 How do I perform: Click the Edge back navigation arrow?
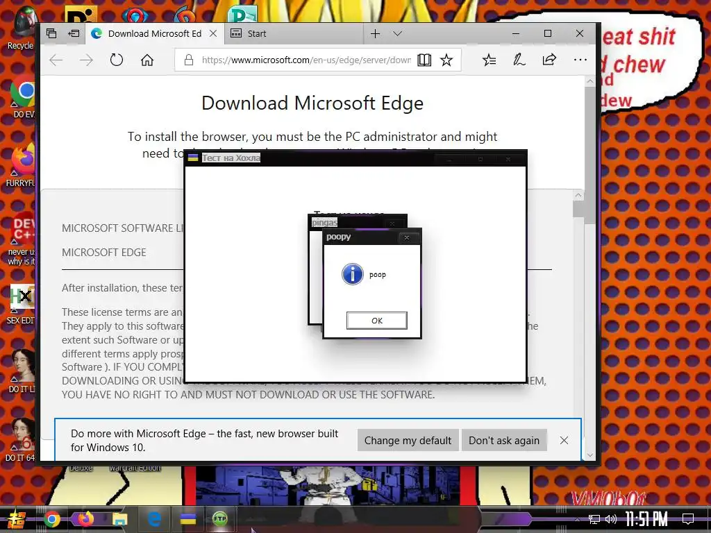(56, 60)
